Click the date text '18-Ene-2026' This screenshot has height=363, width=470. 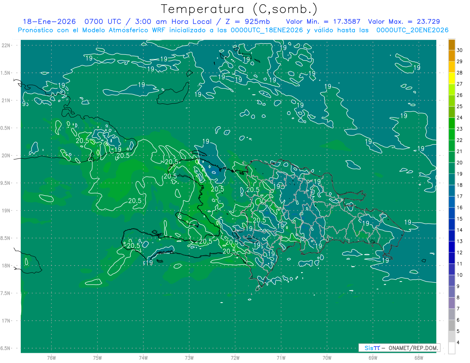(49, 22)
